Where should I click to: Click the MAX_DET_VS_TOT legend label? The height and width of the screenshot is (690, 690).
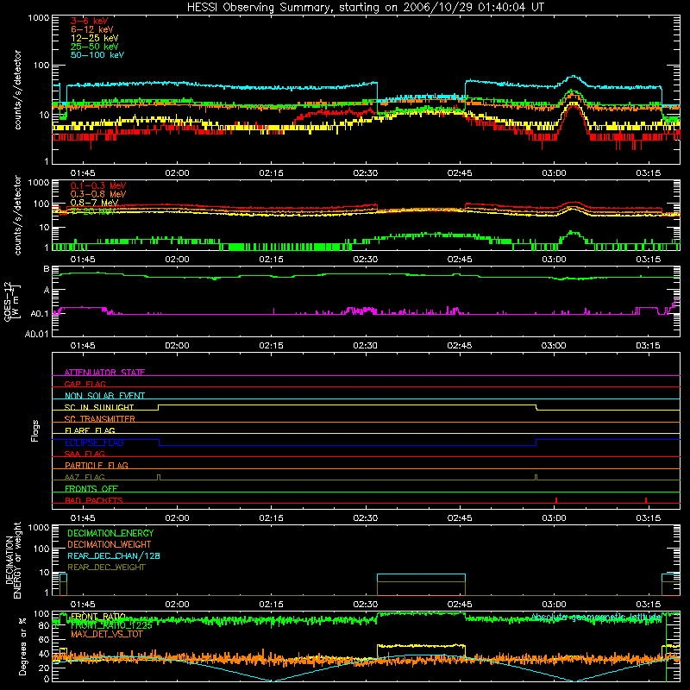click(107, 634)
